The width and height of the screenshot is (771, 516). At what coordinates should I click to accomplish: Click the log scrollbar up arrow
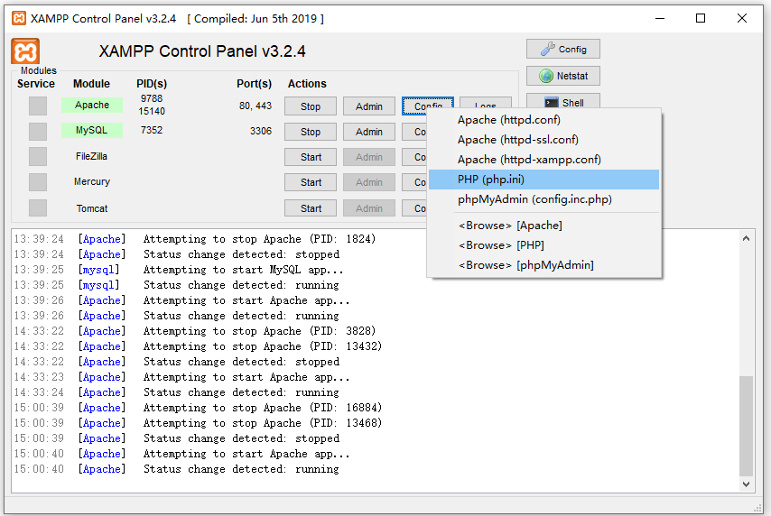tap(746, 238)
